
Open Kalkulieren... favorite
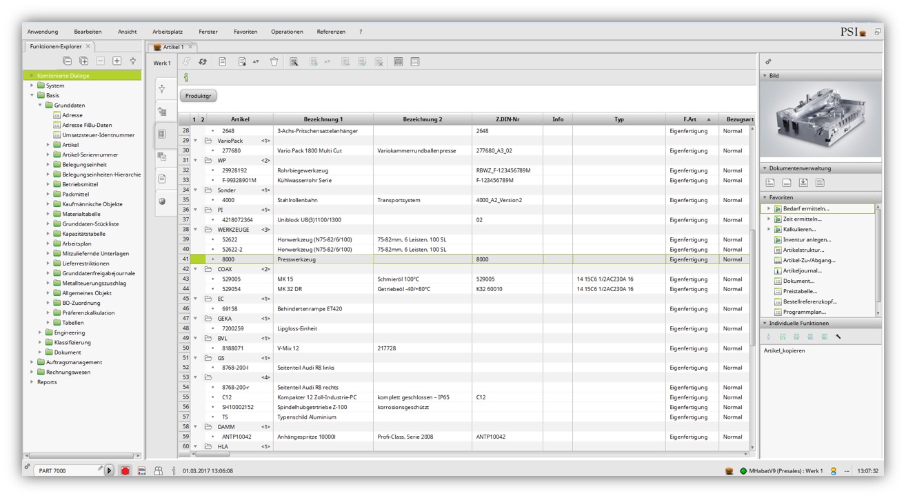pos(799,229)
